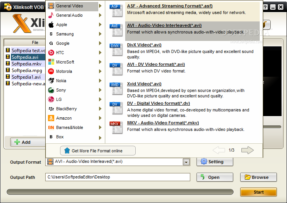
Task: Click the LG logo icon
Action: (51, 99)
